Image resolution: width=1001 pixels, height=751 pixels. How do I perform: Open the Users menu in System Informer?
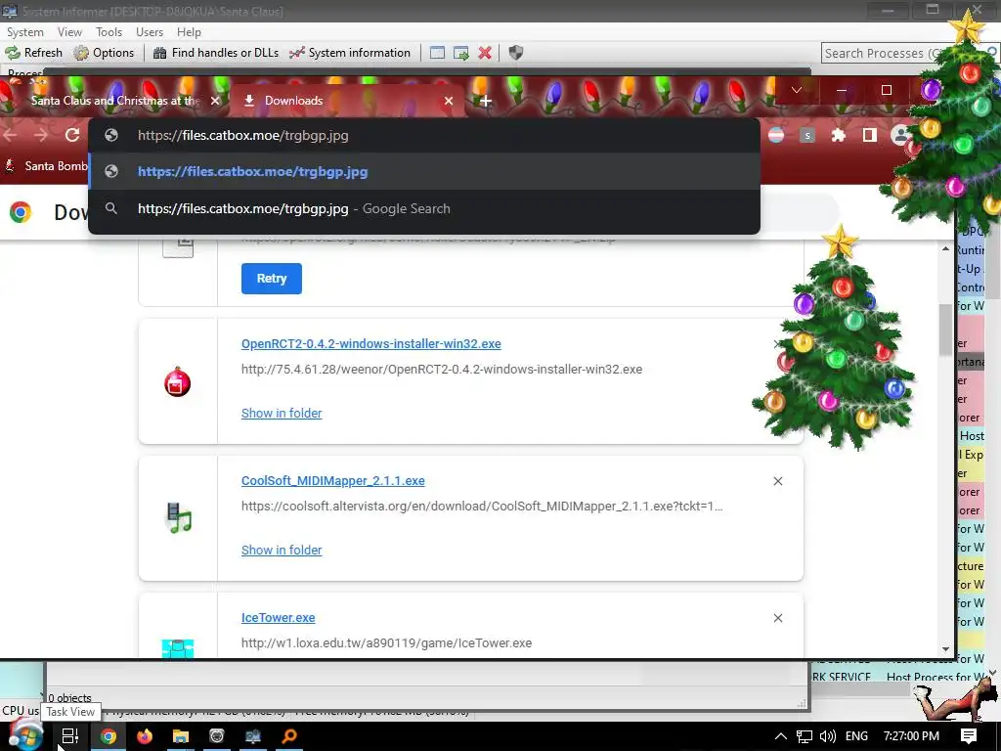[150, 32]
